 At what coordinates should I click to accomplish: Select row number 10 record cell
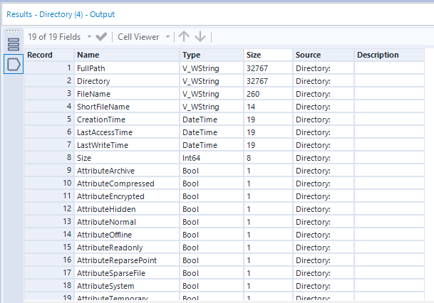[48, 184]
